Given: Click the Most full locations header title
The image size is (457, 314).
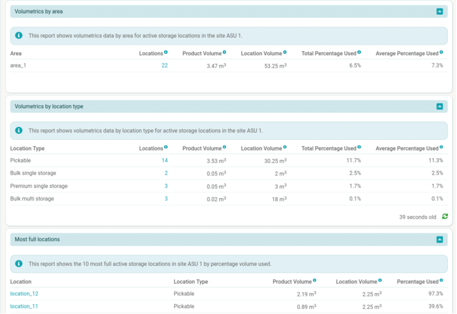Looking at the screenshot, I should pos(37,239).
